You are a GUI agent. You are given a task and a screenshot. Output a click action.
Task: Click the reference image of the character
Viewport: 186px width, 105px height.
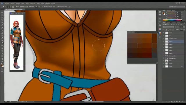[17, 42]
